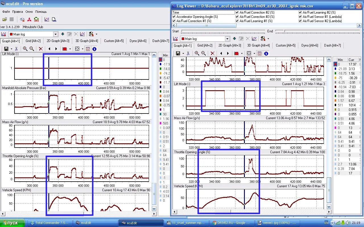The image size is (364, 227).
Task: Uncheck Air/Fuel Correction #1 (%)
Action: [174, 21]
